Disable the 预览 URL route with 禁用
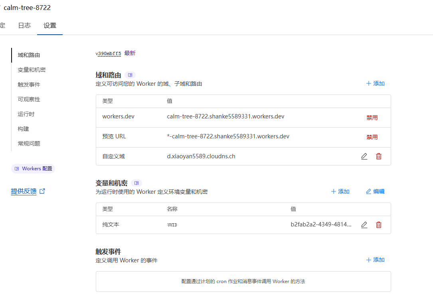 click(372, 137)
